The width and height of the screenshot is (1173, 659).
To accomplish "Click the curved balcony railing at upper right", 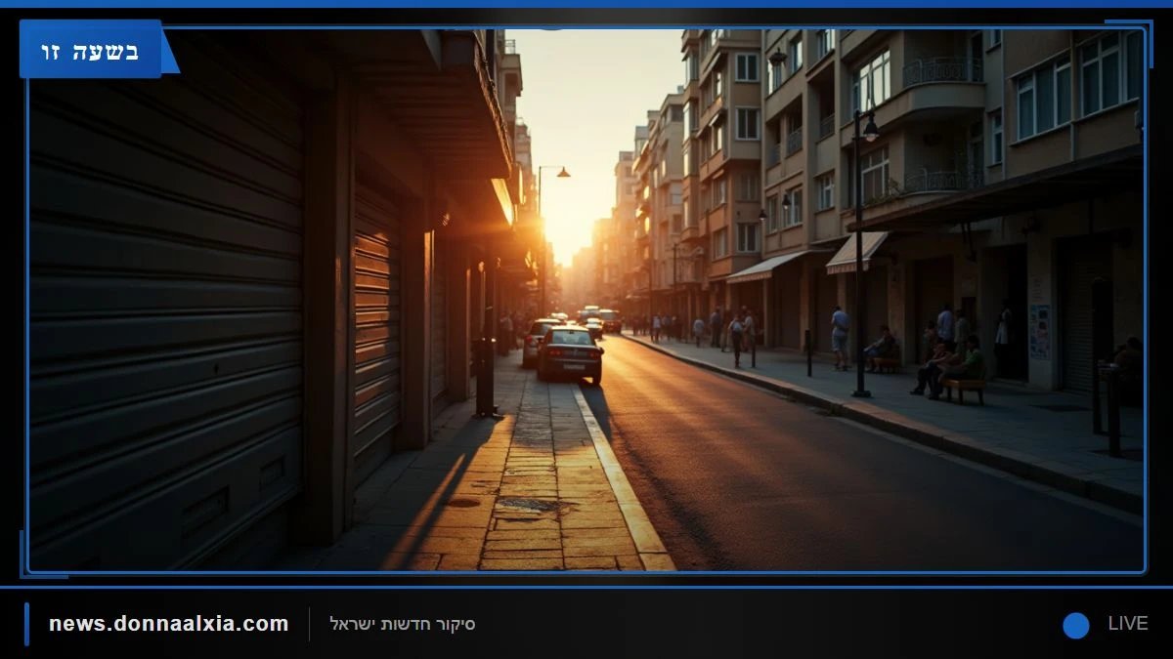I will tap(942, 71).
